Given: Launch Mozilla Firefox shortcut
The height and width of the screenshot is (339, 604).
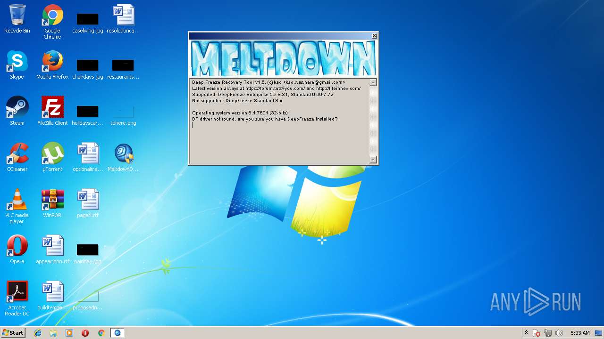Looking at the screenshot, I should pyautogui.click(x=52, y=65).
